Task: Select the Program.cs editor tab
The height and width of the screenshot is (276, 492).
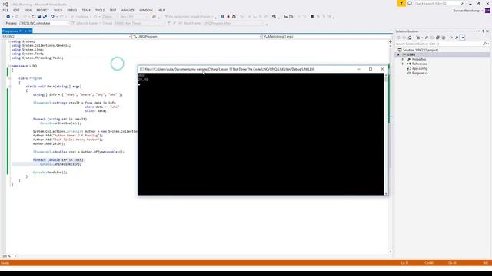Action: point(10,31)
